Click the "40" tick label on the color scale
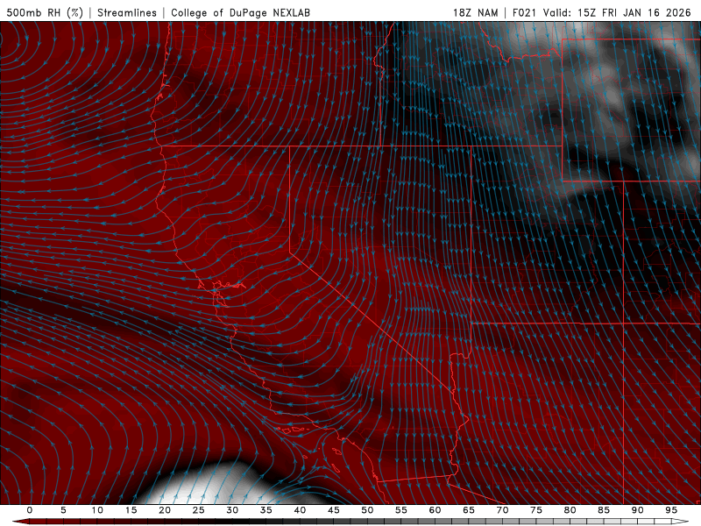 (300, 510)
